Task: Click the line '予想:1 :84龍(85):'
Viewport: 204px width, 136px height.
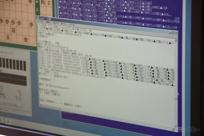Action: click(x=47, y=35)
